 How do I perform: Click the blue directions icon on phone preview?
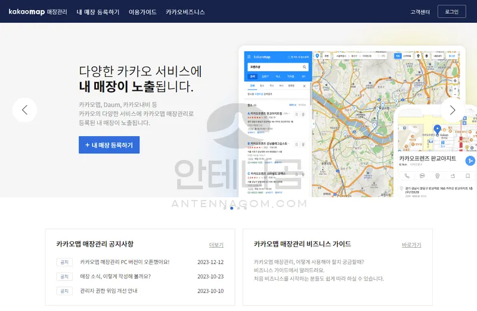pyautogui.click(x=470, y=160)
